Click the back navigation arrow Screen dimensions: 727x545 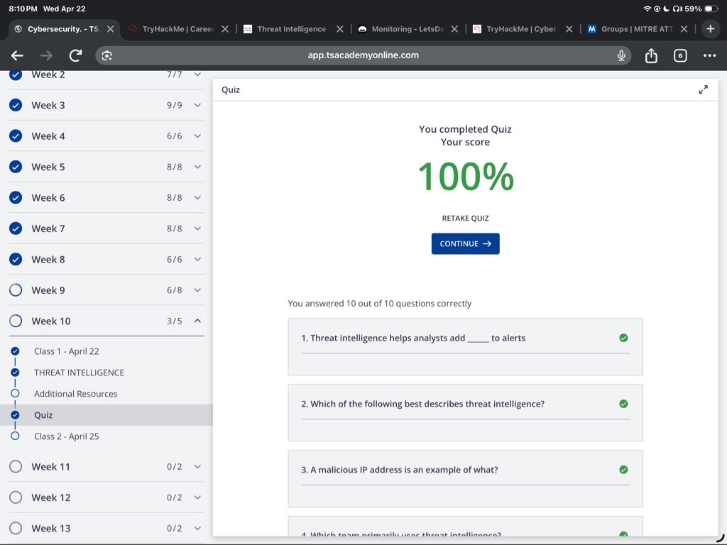[x=17, y=55]
